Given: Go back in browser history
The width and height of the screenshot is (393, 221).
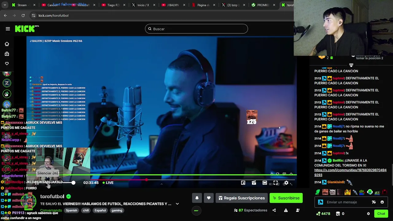Looking at the screenshot, I should 6,15.
